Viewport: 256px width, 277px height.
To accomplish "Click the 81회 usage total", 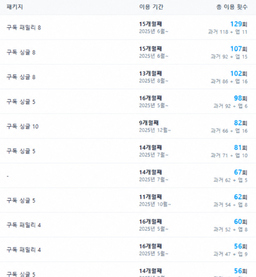I will tap(241, 148).
